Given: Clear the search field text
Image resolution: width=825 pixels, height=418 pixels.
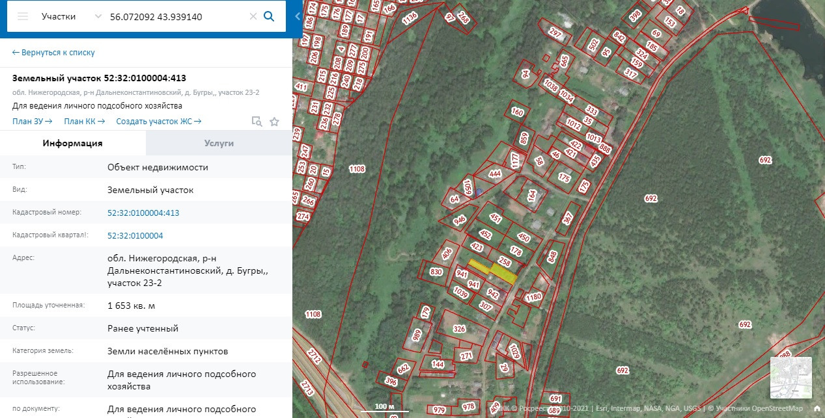Looking at the screenshot, I should coord(253,16).
